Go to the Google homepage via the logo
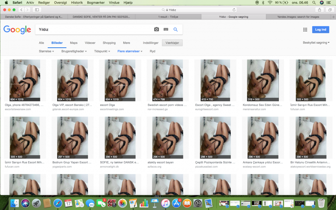This screenshot has width=336, height=210. (x=17, y=30)
